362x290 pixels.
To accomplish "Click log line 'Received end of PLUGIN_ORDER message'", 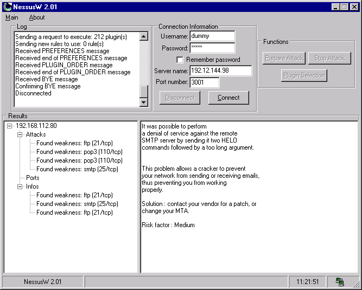I will point(73,72).
